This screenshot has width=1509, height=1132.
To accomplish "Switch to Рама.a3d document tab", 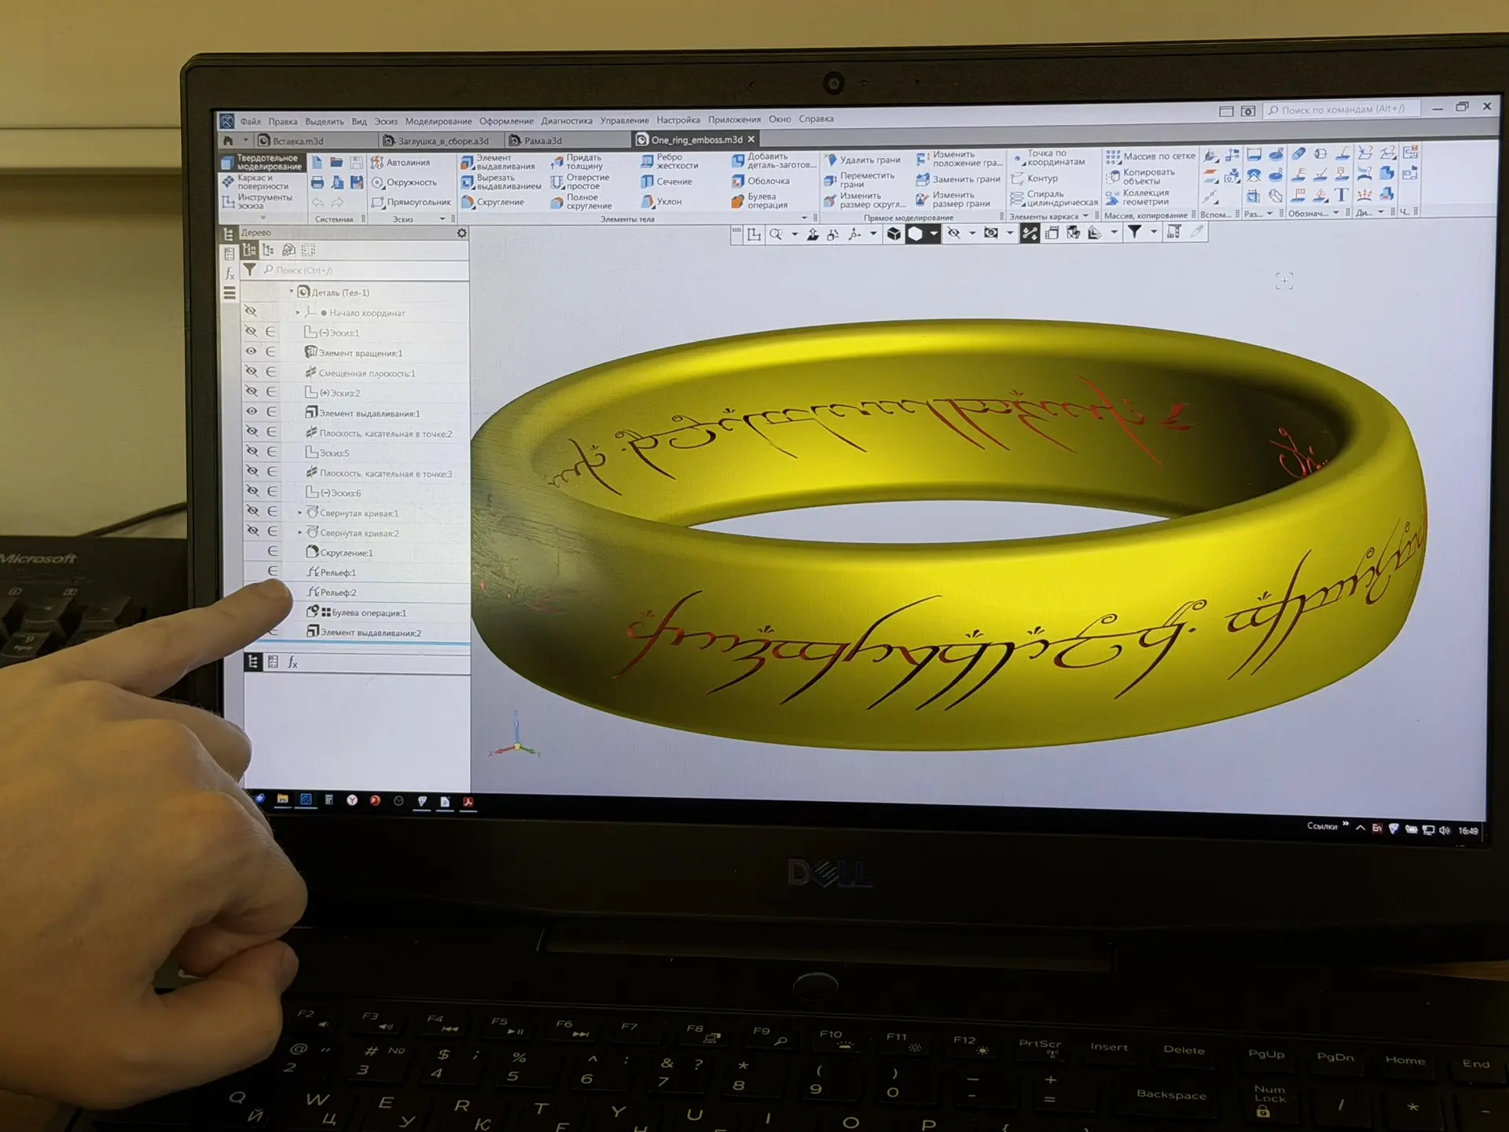I will [x=567, y=141].
